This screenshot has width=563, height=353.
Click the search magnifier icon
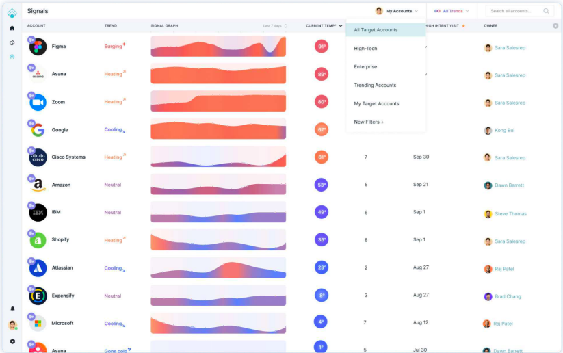coord(546,11)
